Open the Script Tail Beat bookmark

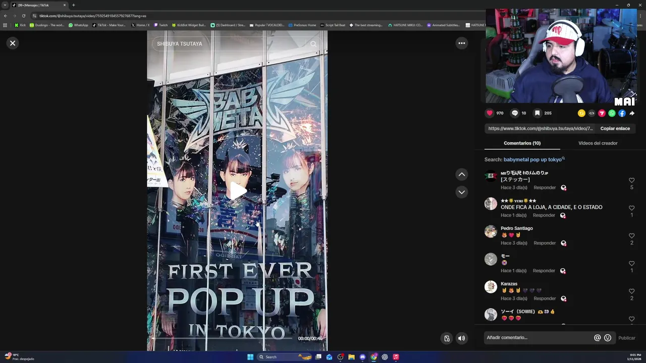coord(333,25)
